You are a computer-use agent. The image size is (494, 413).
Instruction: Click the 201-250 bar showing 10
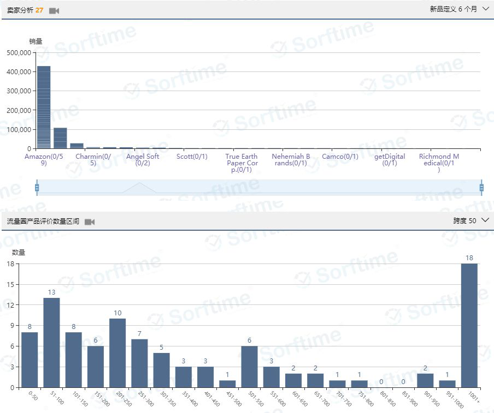(x=117, y=352)
